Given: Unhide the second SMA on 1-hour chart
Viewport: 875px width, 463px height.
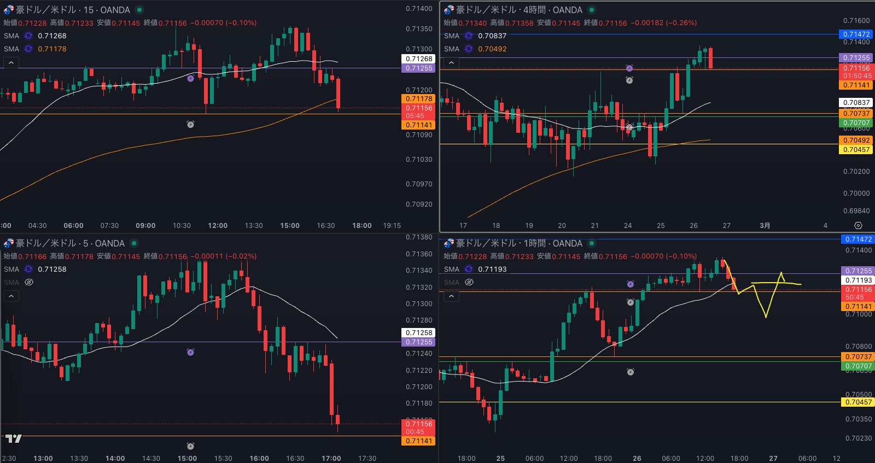Looking at the screenshot, I should (469, 282).
